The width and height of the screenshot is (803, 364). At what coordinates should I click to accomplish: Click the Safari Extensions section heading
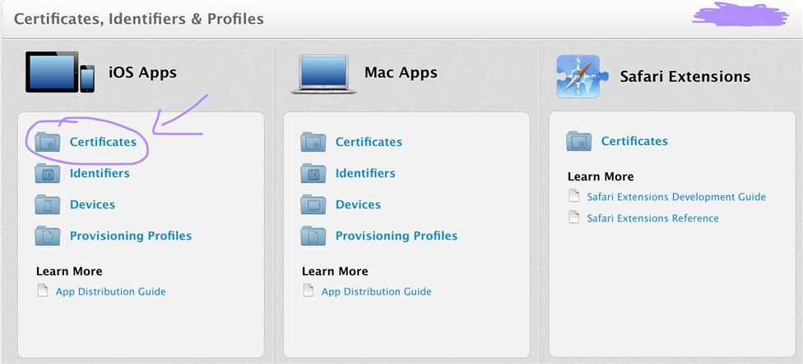pyautogui.click(x=685, y=77)
